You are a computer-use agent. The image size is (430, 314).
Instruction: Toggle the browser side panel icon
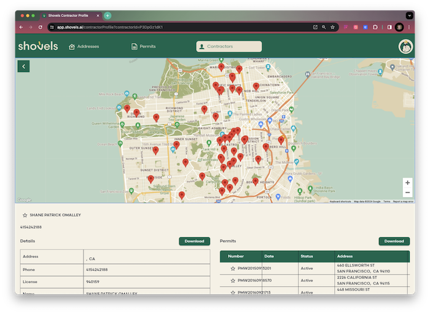tap(389, 27)
